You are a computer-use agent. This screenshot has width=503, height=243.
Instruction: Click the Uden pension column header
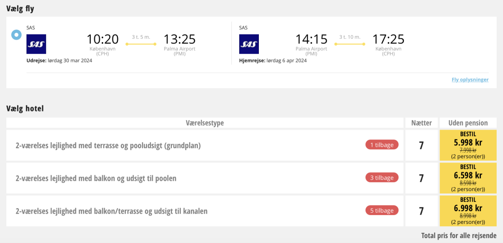pos(468,123)
